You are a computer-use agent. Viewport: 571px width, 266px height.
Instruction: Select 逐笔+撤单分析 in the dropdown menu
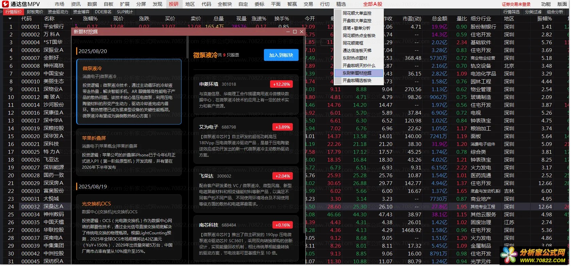click(x=359, y=28)
